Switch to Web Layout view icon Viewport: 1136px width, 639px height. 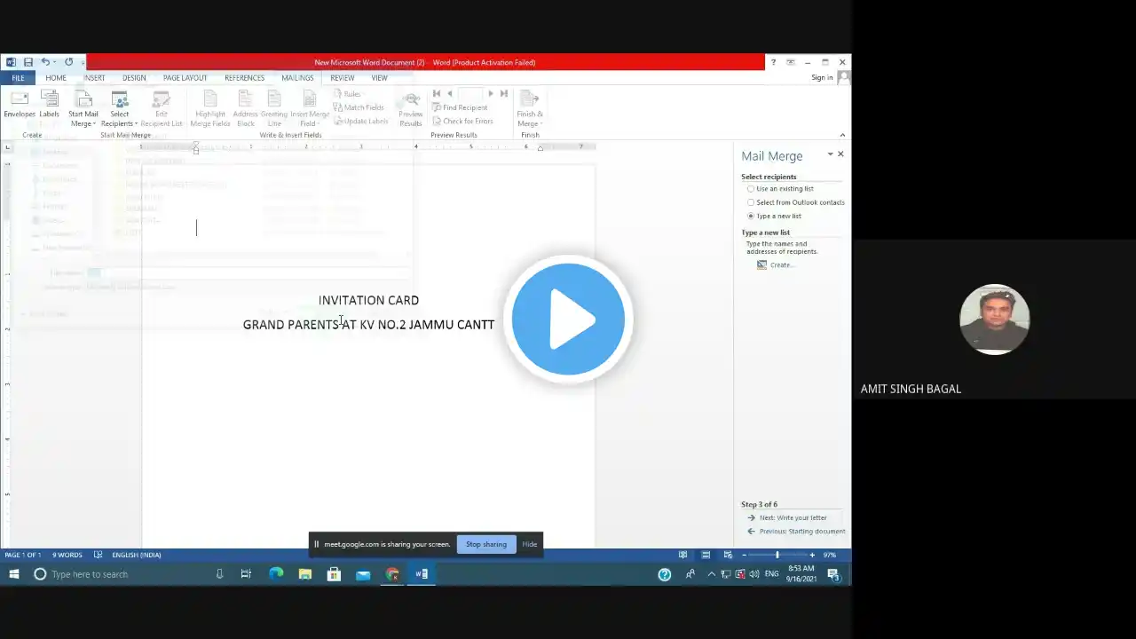pos(728,555)
